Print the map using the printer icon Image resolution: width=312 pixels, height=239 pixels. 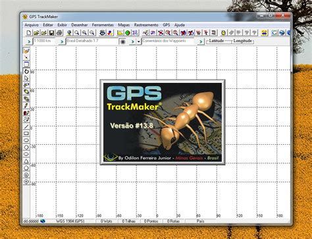pos(59,33)
